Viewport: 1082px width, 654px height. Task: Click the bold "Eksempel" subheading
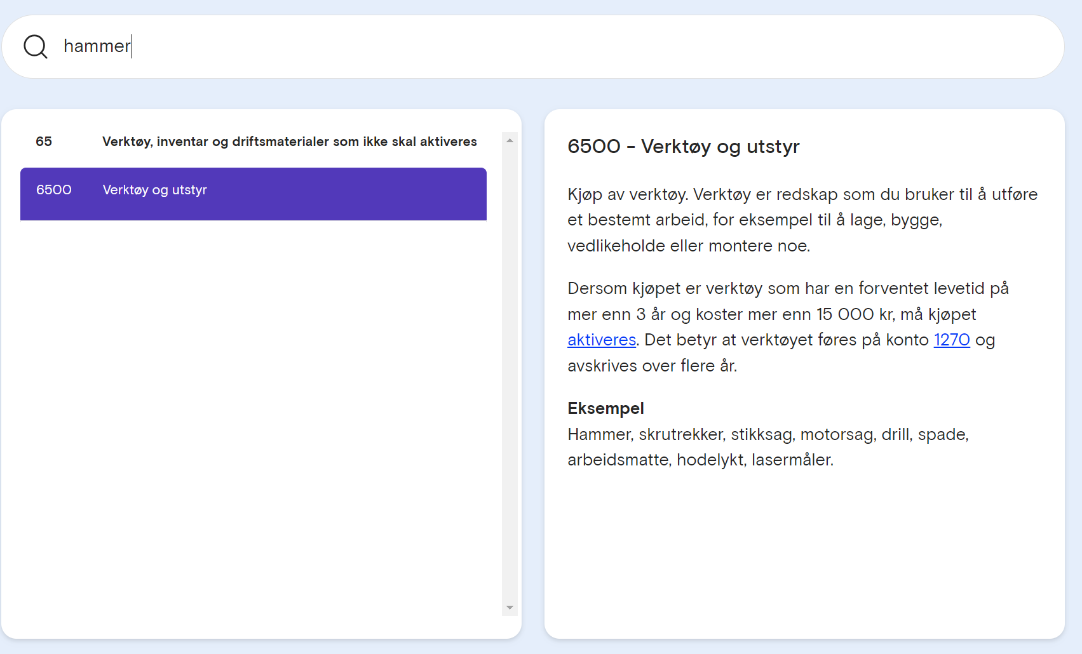click(x=605, y=408)
